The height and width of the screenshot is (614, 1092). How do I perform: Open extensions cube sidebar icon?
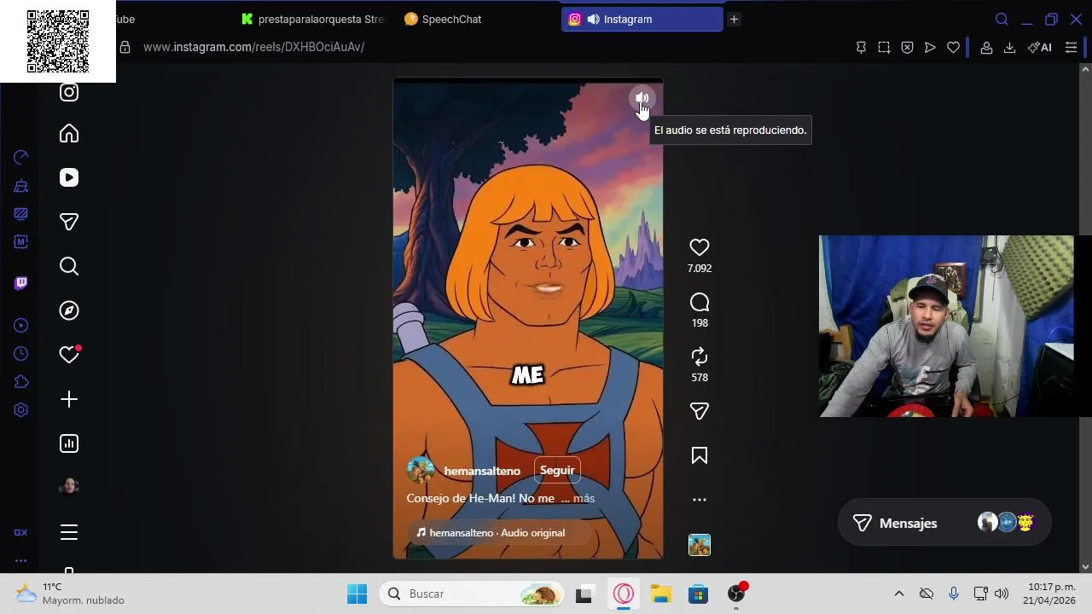(21, 381)
